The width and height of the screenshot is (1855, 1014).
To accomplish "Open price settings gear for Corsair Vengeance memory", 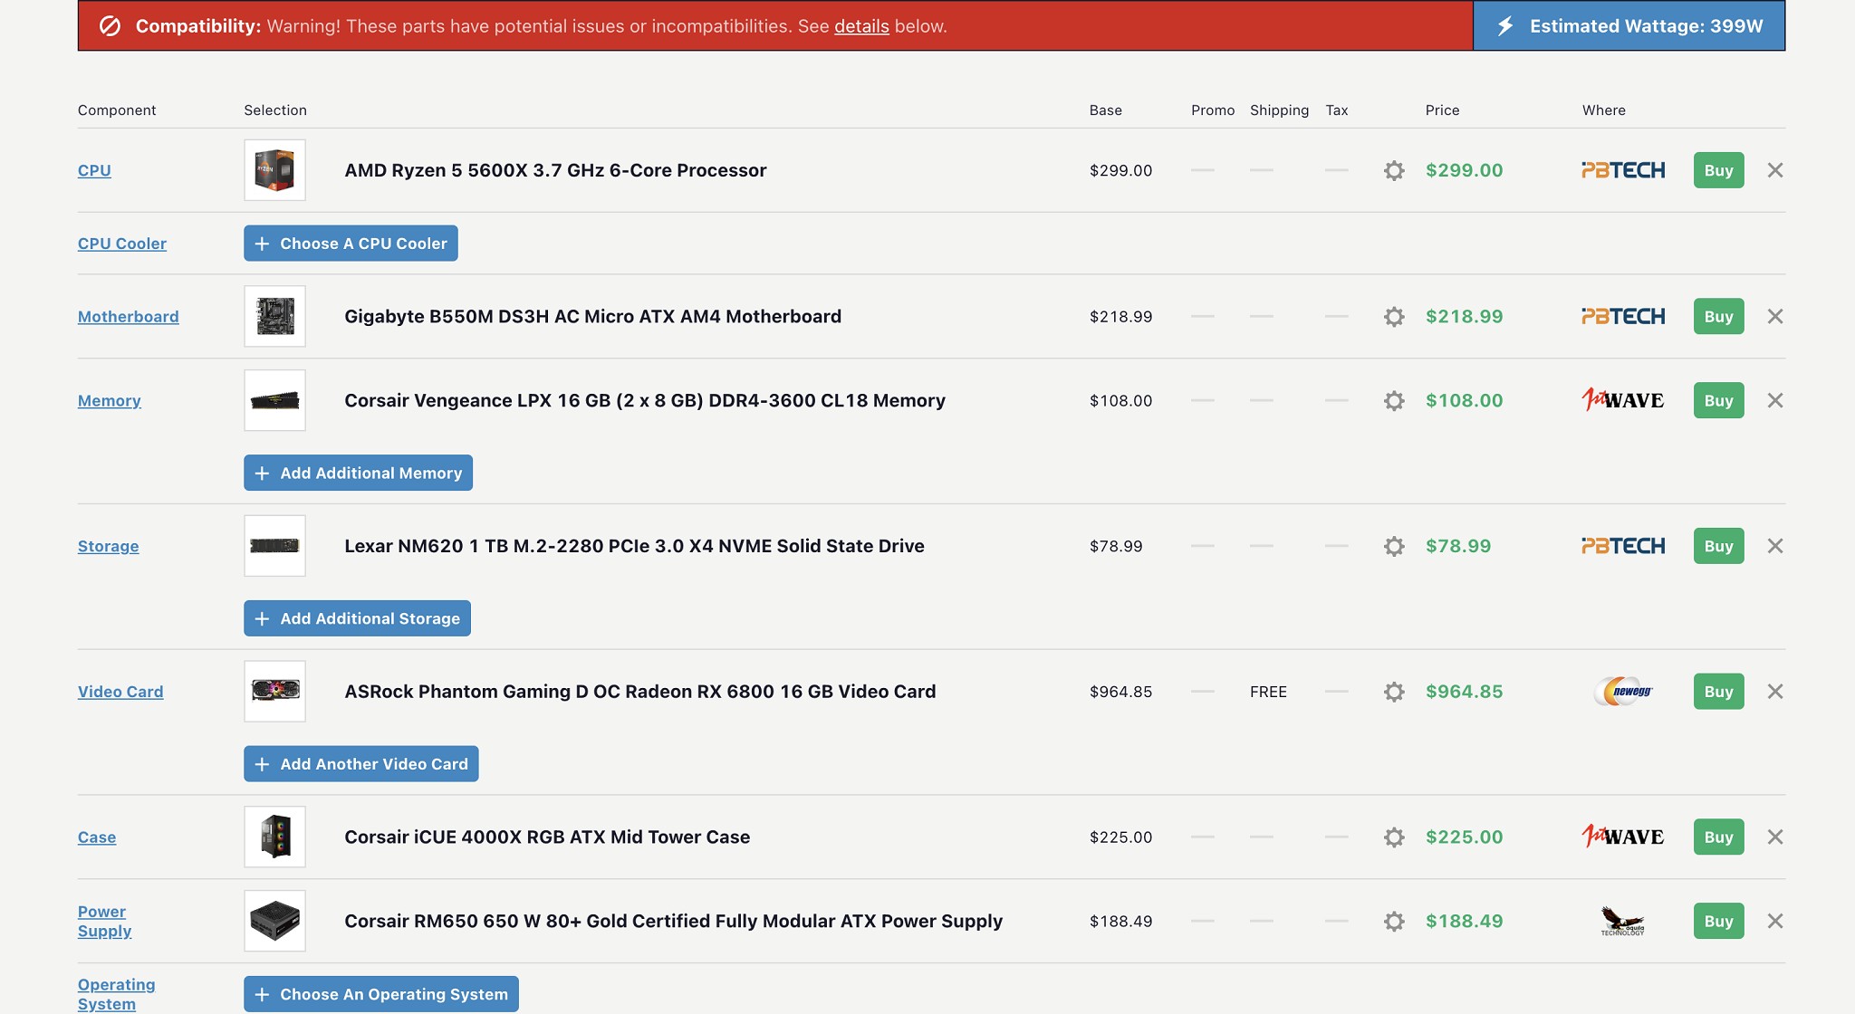I will 1394,400.
